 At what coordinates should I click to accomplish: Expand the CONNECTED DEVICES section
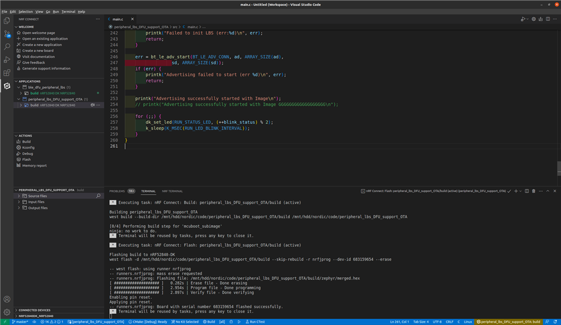click(16, 310)
